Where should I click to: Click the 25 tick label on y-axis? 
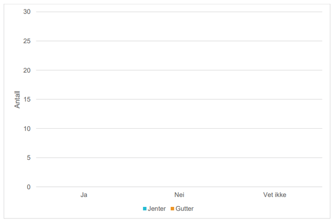[27, 41]
